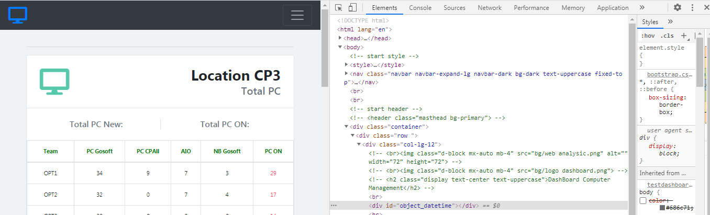Select the masthead bg-primary header comment
The width and height of the screenshot is (710, 215).
click(427, 118)
